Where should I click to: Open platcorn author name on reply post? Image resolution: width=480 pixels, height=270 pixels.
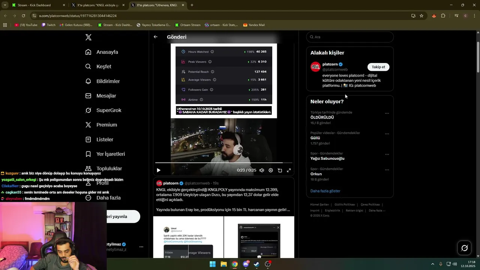tap(171, 183)
